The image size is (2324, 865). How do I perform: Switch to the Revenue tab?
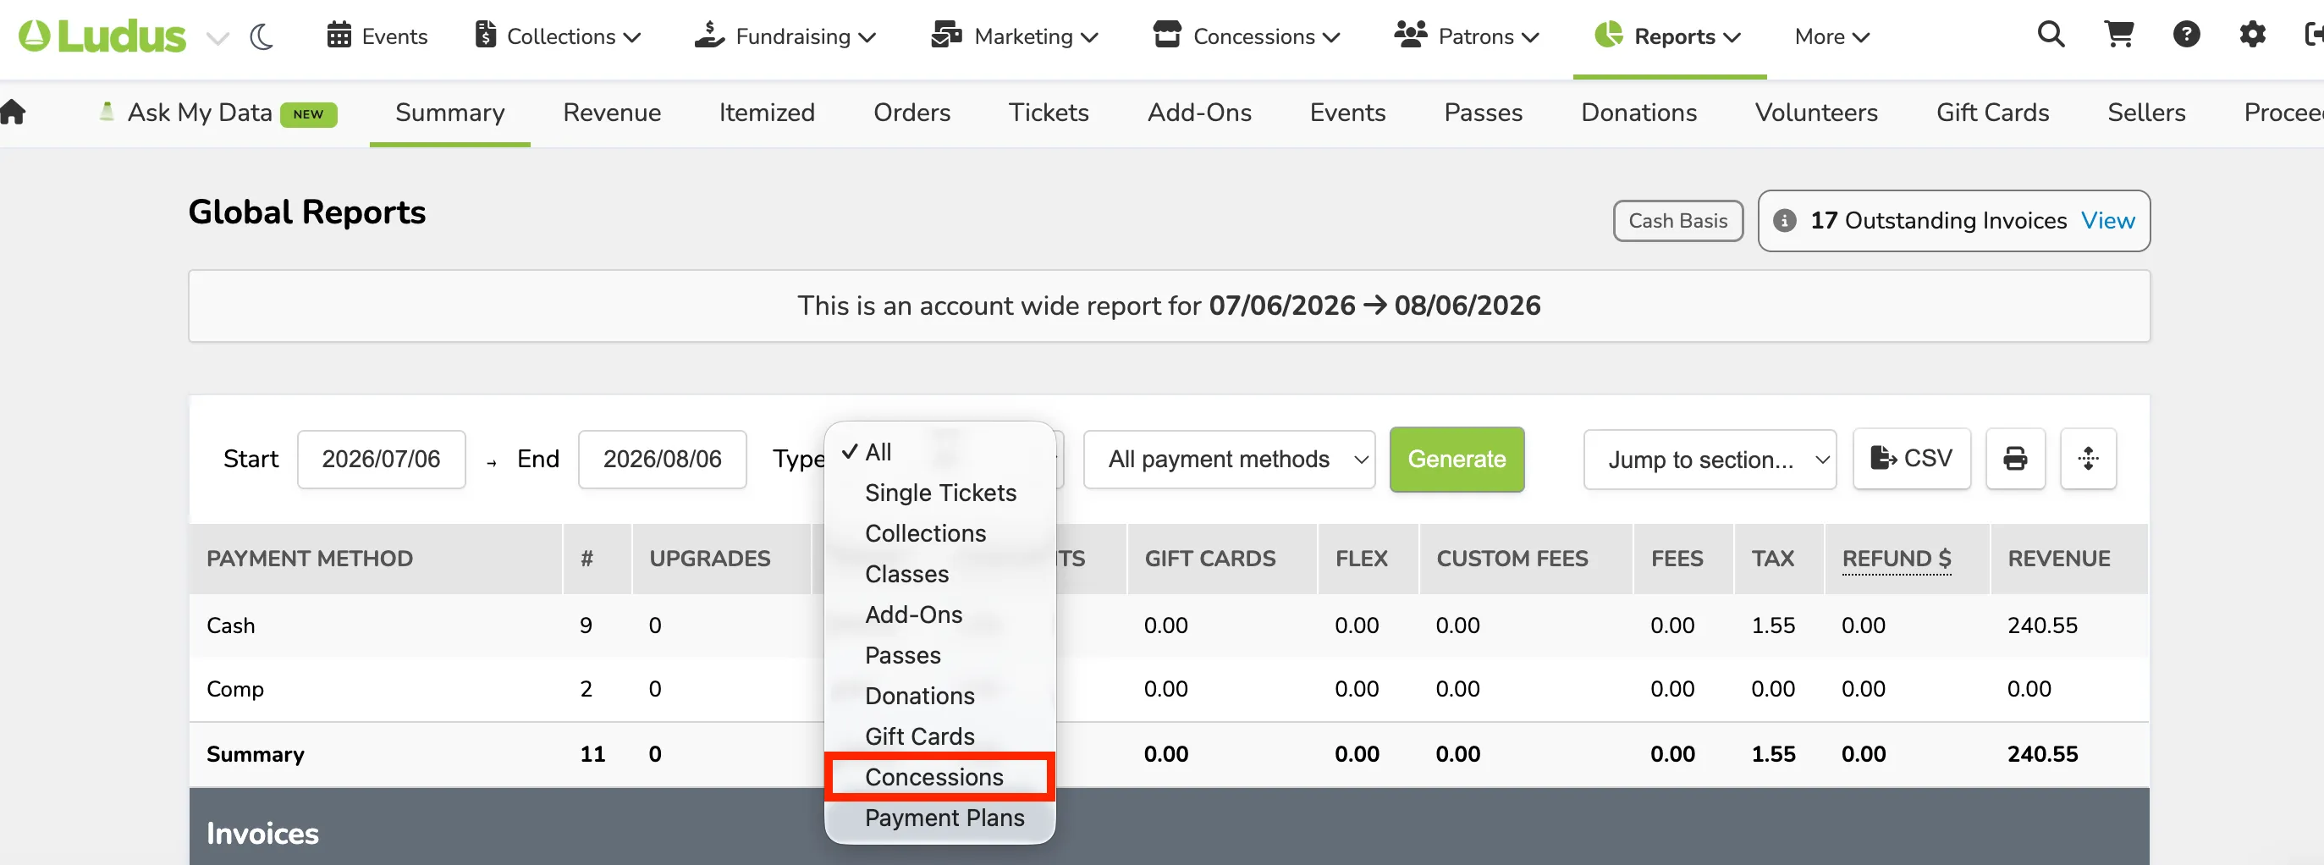click(x=612, y=113)
